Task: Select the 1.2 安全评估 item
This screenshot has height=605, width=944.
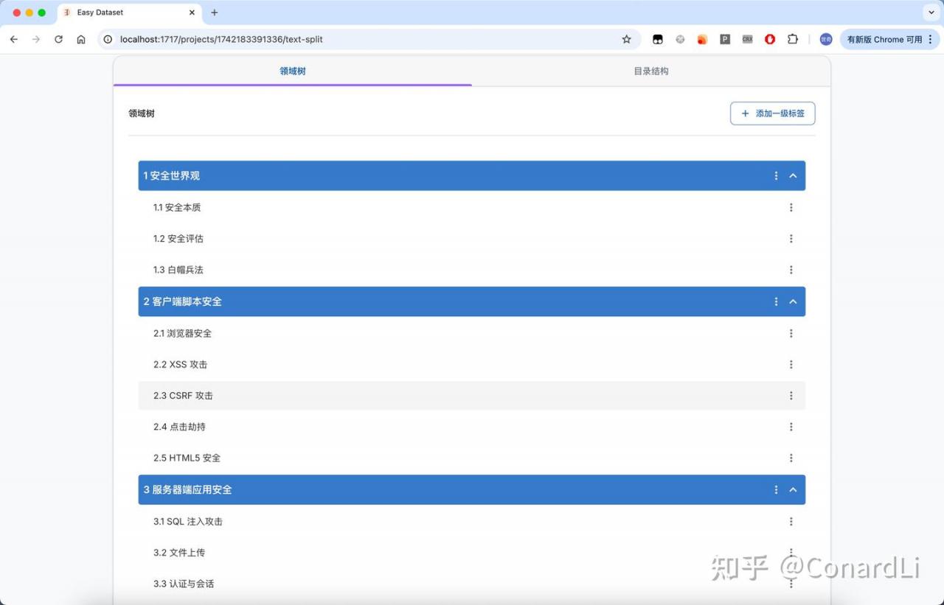Action: click(x=472, y=239)
